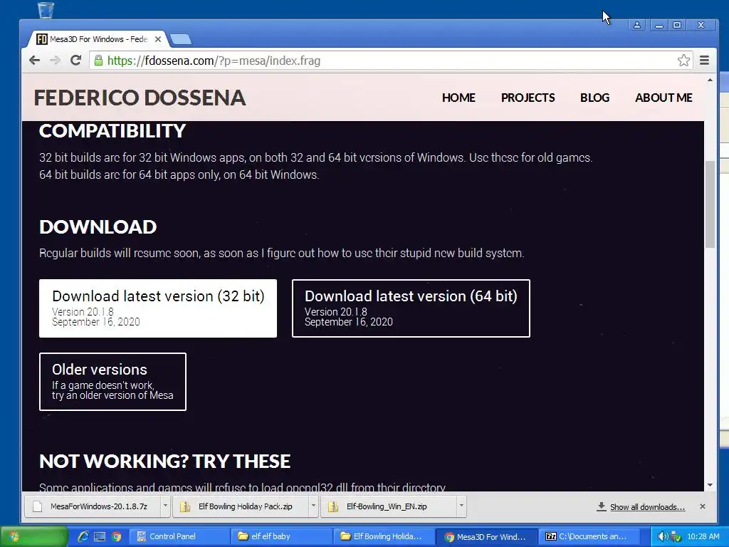729x547 pixels.
Task: Open Elf-Bowling_Win_EN.zip download item
Action: [389, 506]
